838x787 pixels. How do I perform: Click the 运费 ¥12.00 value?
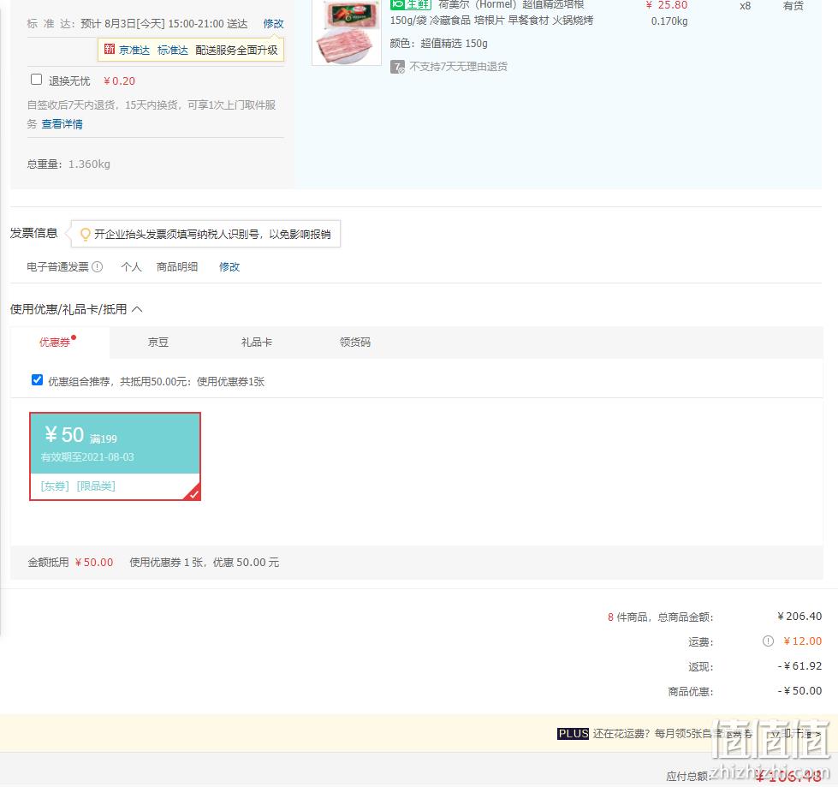[x=803, y=641]
